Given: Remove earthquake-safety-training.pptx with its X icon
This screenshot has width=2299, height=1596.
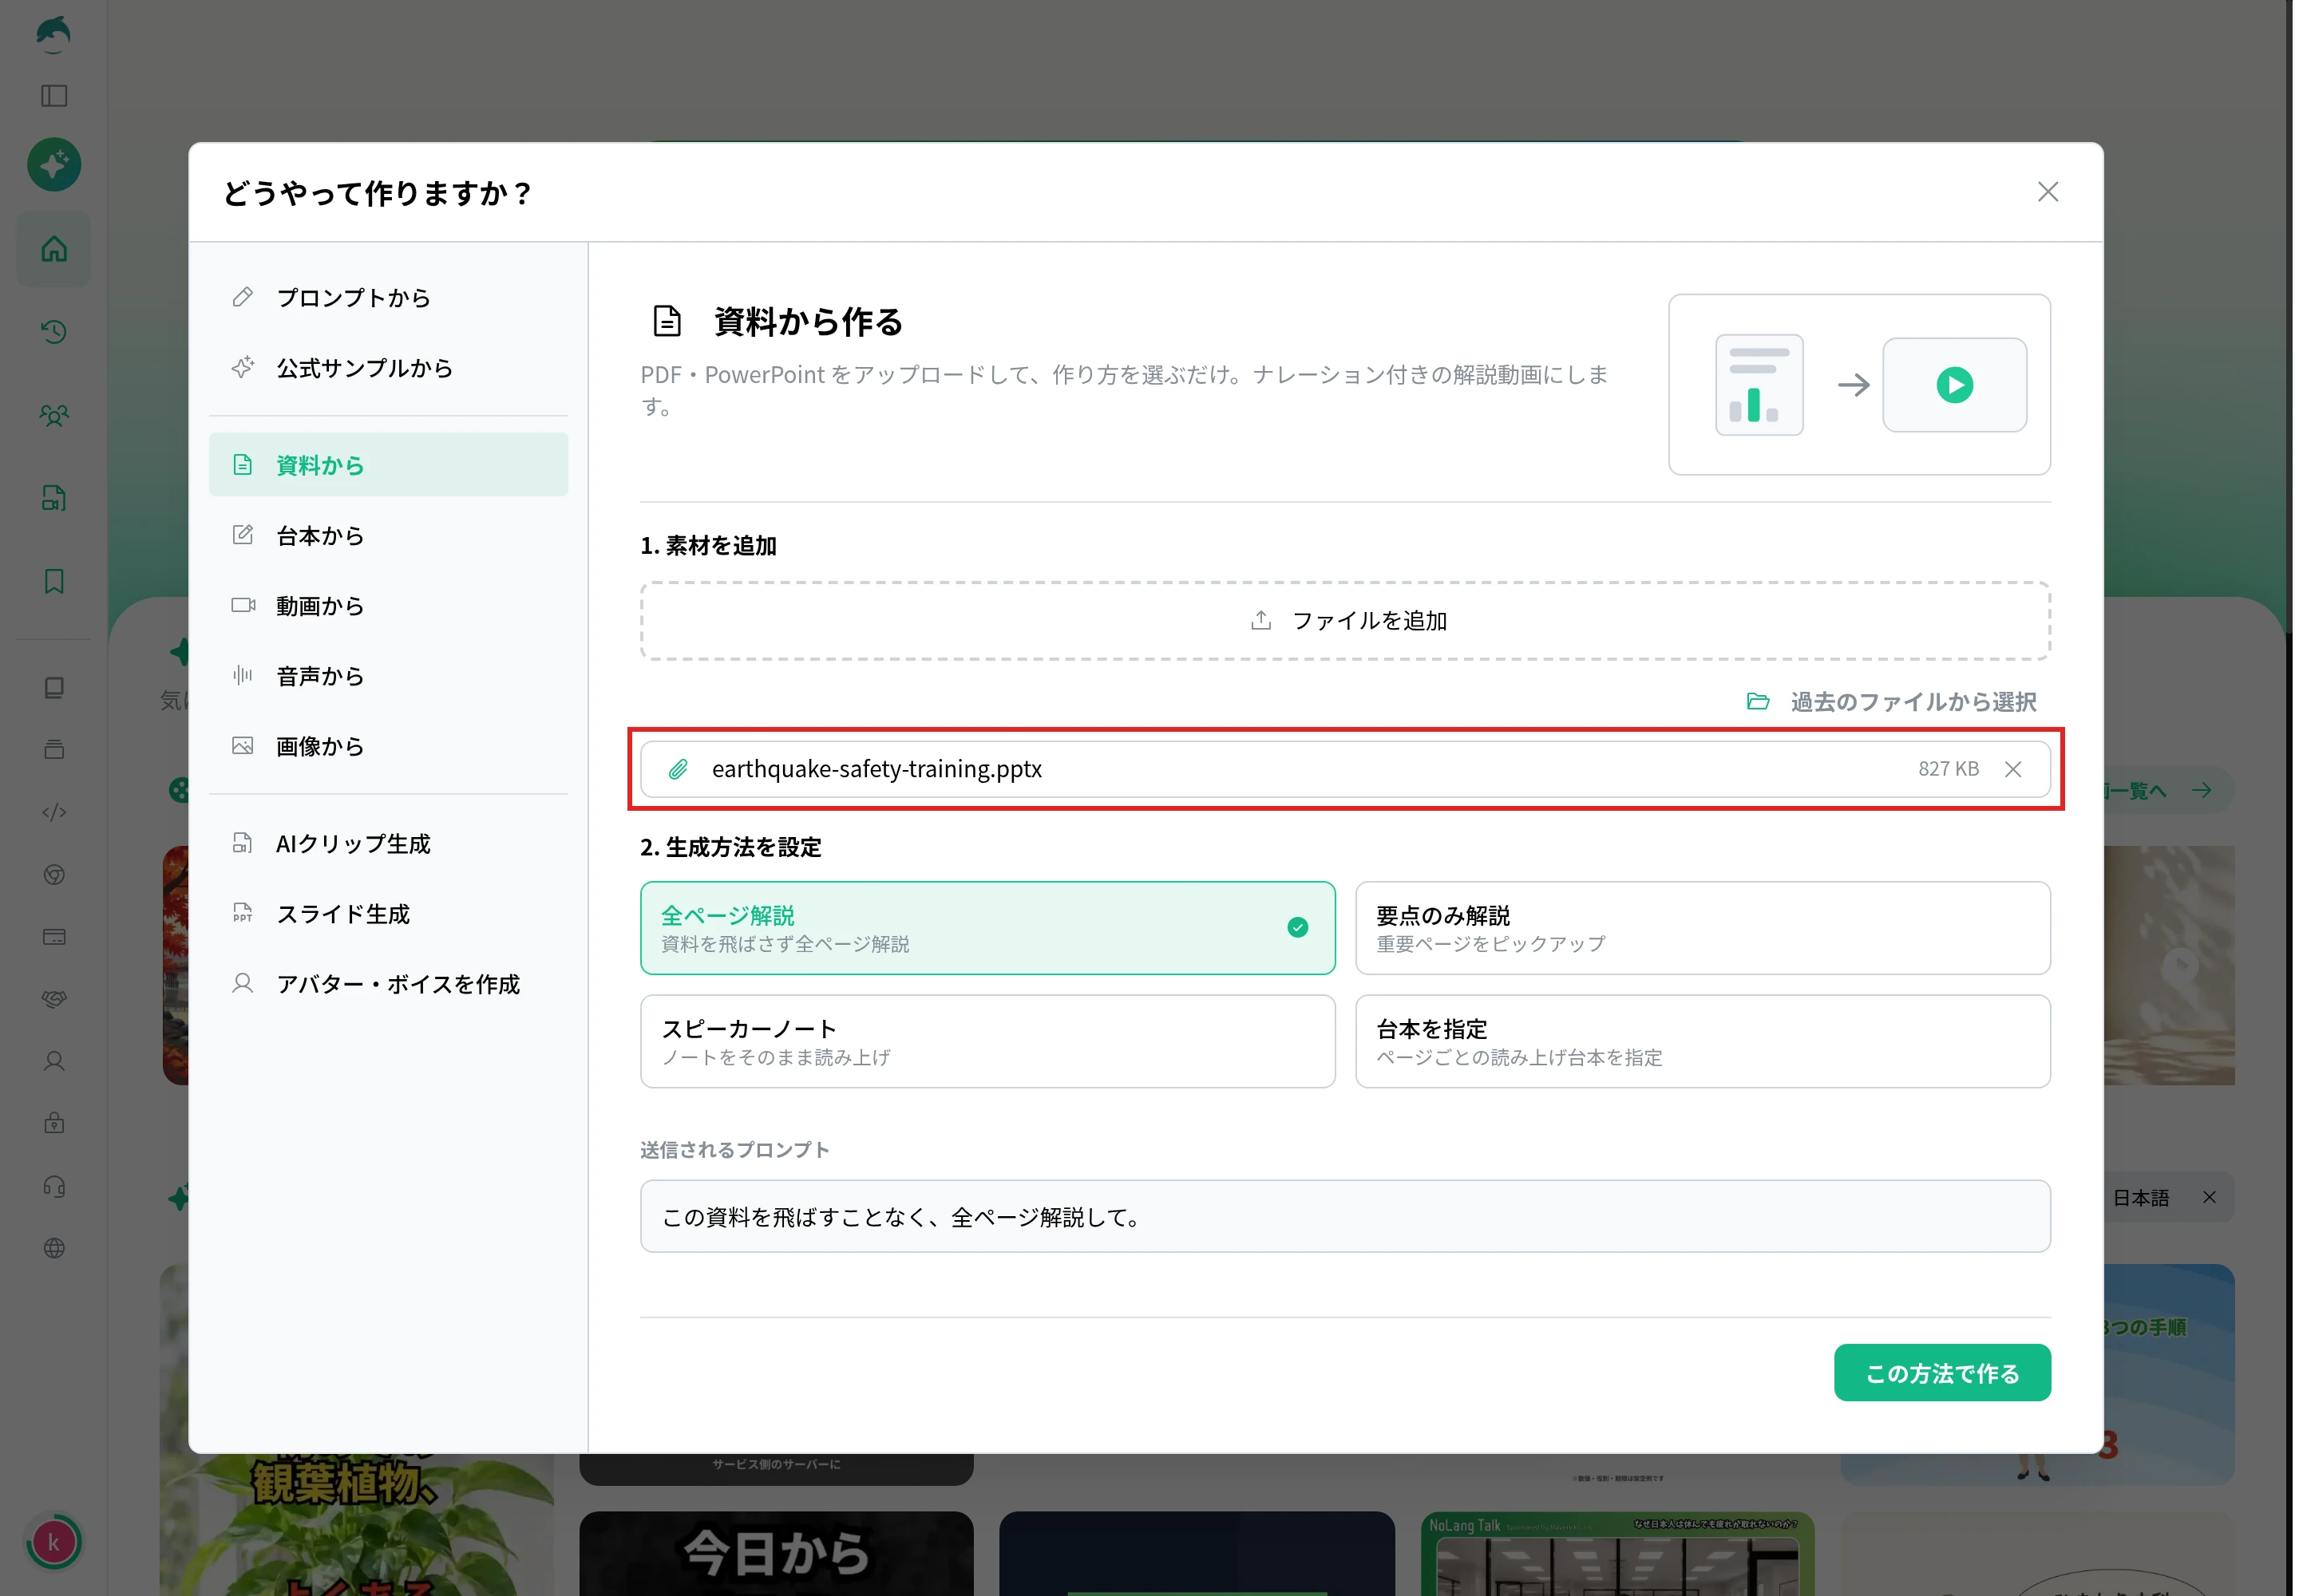Looking at the screenshot, I should 2013,769.
